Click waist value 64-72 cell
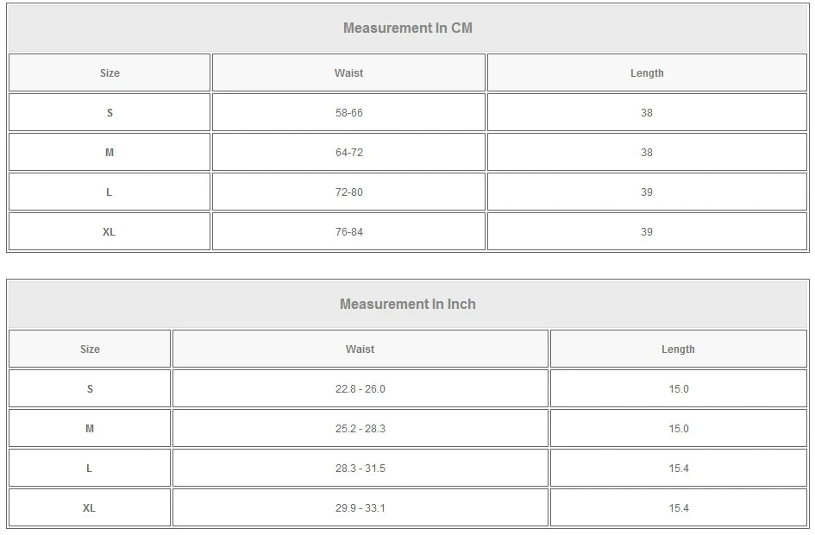 (x=348, y=153)
